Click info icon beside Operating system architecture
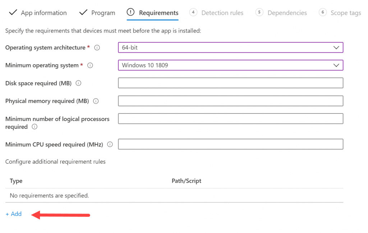The height and width of the screenshot is (233, 368). [97, 48]
